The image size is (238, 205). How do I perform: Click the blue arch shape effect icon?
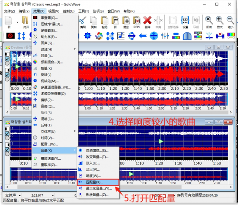tap(187, 36)
